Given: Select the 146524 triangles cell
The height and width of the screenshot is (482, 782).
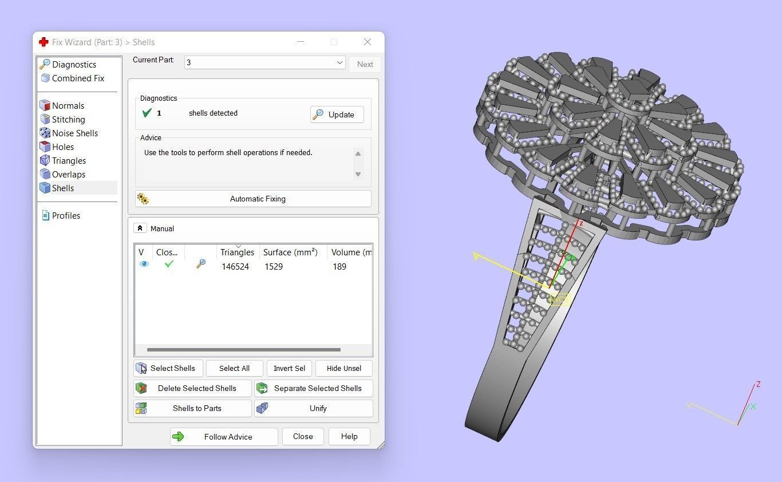Looking at the screenshot, I should (x=235, y=267).
